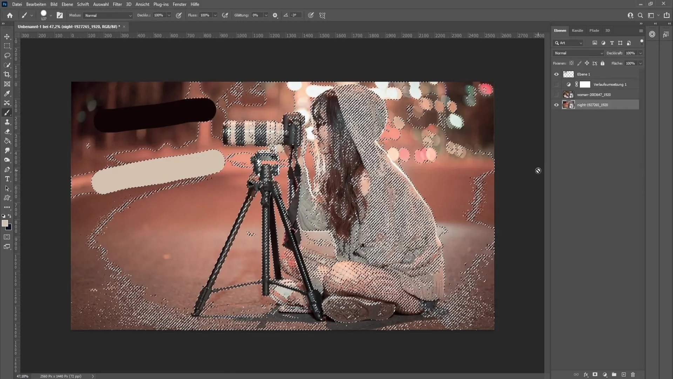Delete layer with trash icon
The height and width of the screenshot is (379, 673).
point(633,374)
